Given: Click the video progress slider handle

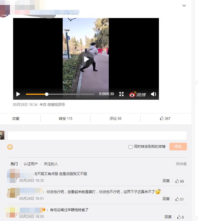Looking at the screenshot, I should (x=47, y=94).
